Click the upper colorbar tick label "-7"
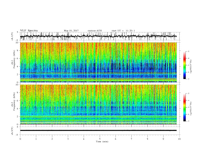202x156 pixels. click(188, 79)
